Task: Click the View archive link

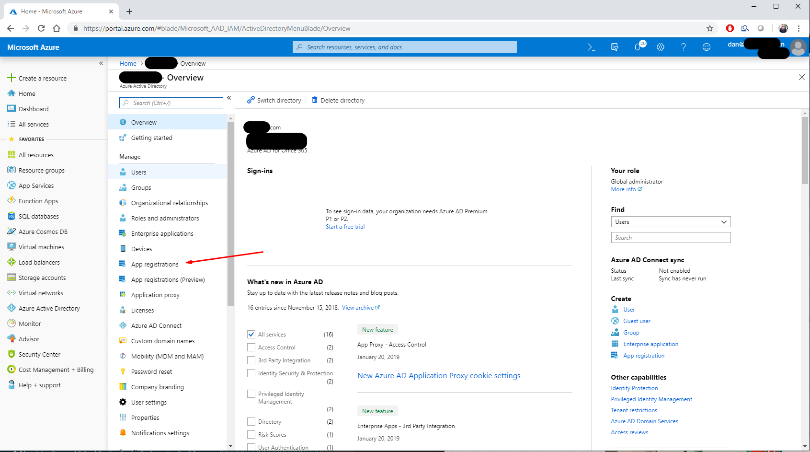Action: 361,308
